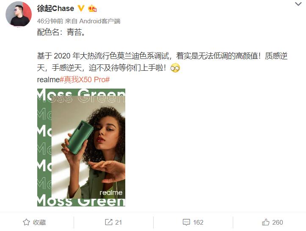306x231 pixels.
Task: Click the repost share icon
Action: point(109,222)
